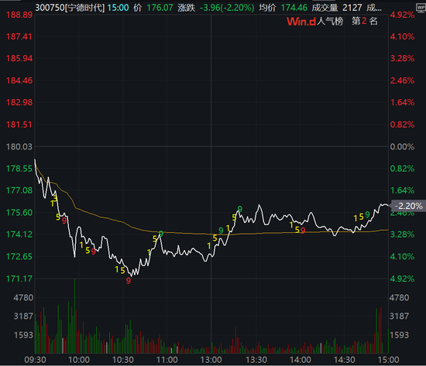This screenshot has height=366, width=426.
Task: Click the green 3.28% percent axis label
Action: coord(402,234)
